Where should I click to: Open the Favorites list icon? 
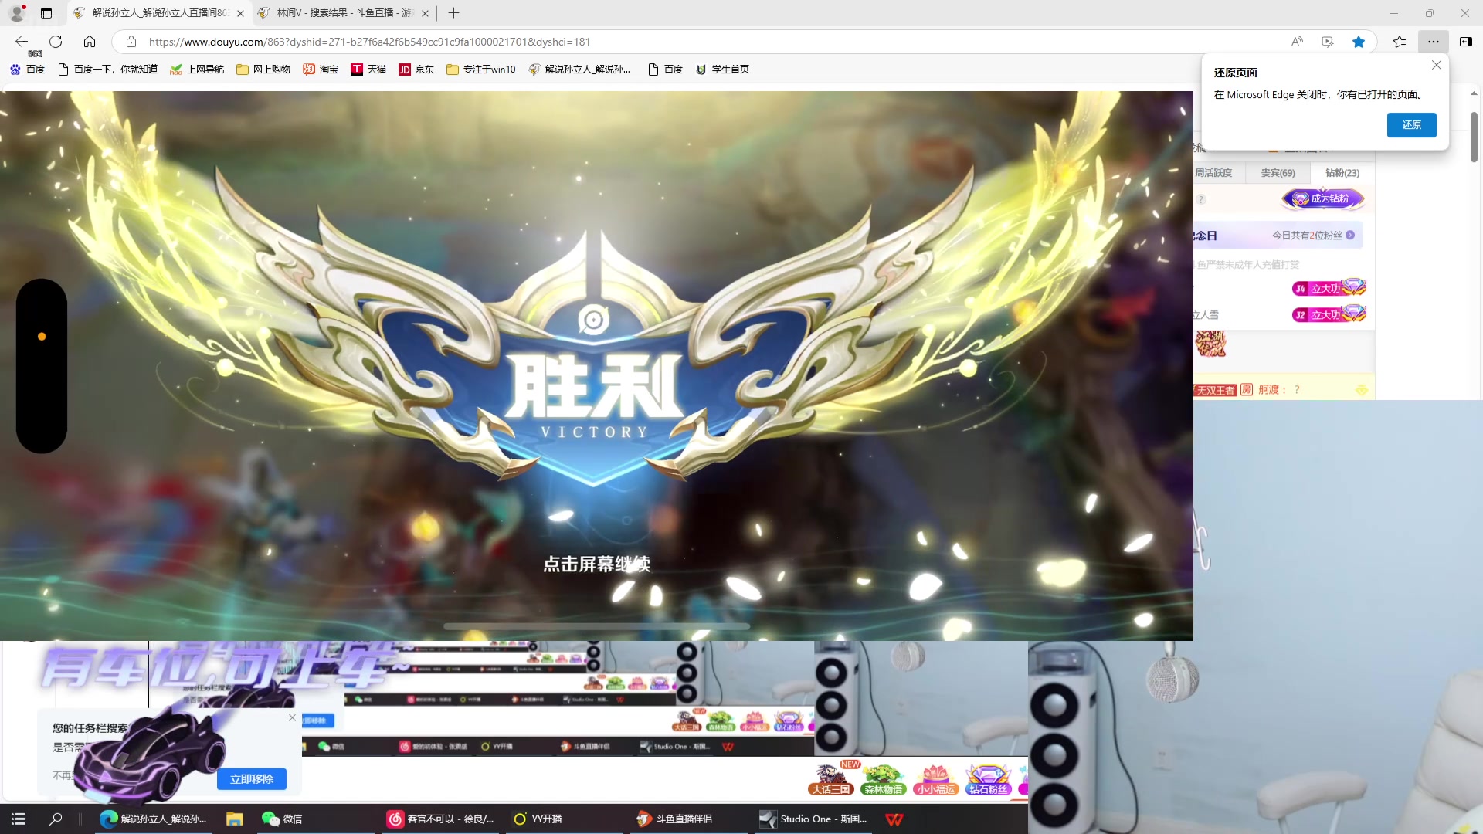[1399, 42]
